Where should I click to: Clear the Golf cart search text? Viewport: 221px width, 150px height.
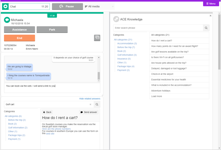(90, 104)
